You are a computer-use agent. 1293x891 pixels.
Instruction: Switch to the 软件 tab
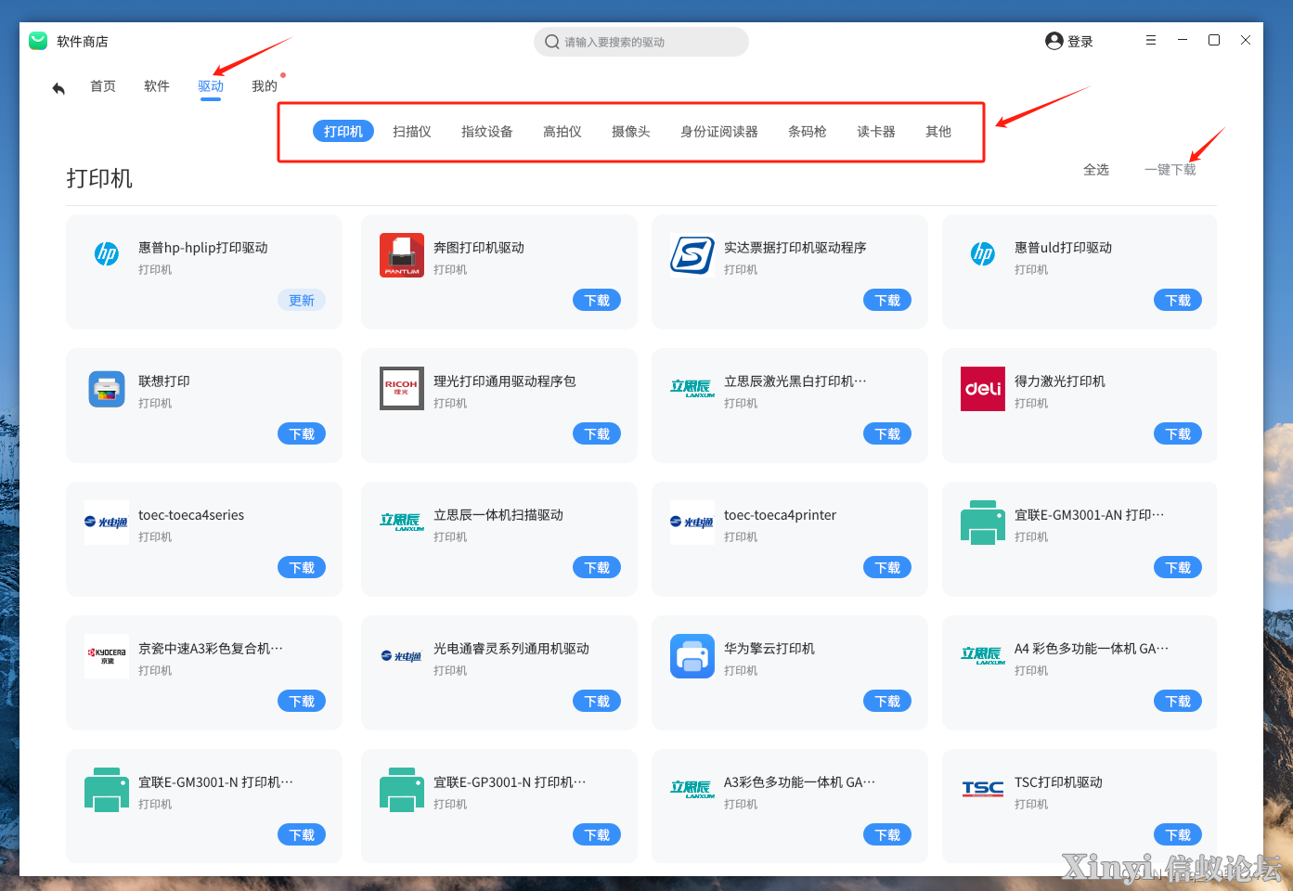click(157, 86)
